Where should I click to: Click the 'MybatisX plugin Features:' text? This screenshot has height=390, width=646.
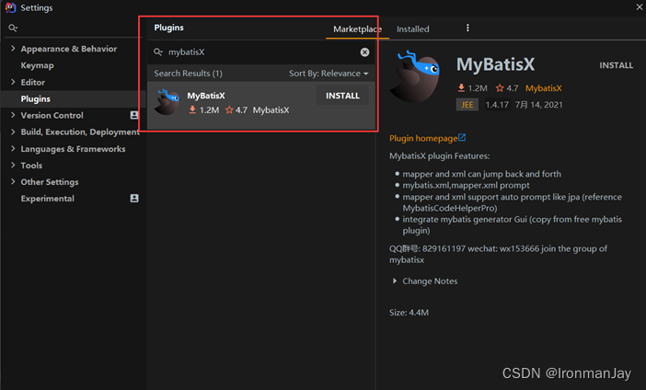(440, 156)
